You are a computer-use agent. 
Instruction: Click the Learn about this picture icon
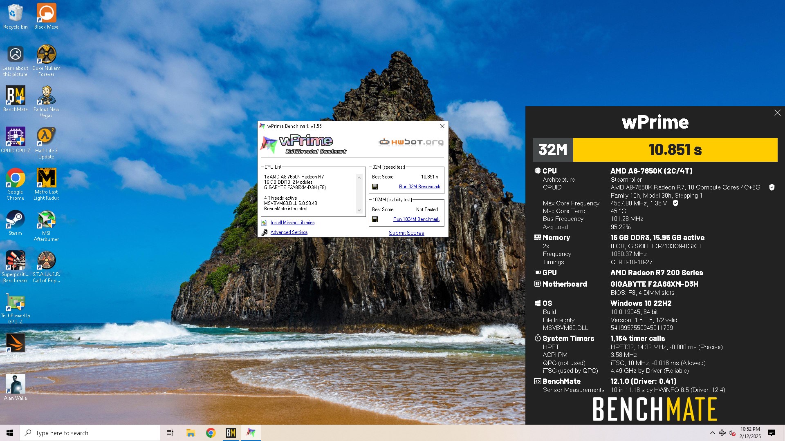(16, 60)
